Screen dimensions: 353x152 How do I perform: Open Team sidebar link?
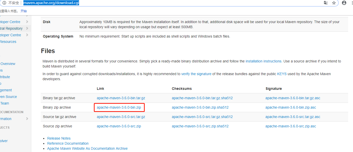5,103
